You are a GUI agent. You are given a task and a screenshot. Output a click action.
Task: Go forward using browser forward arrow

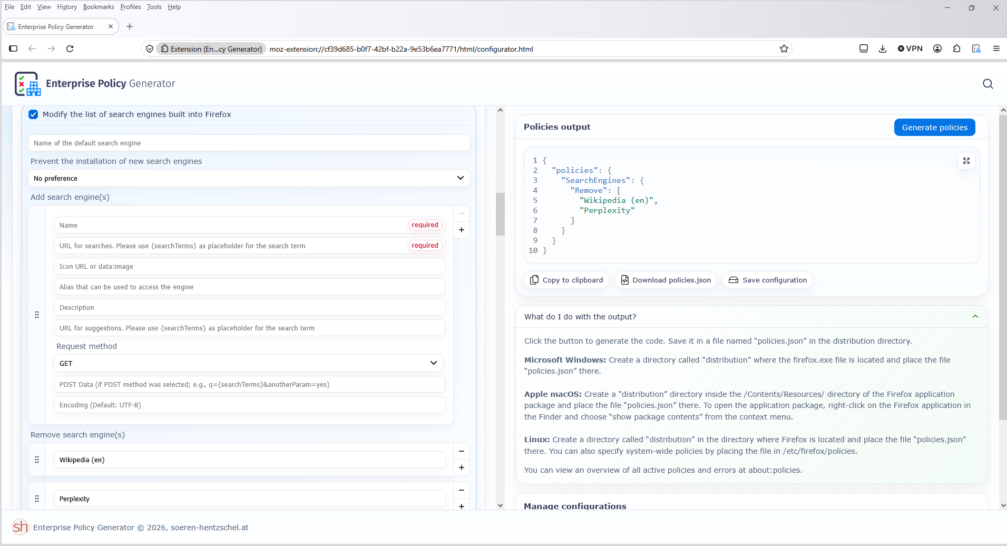51,48
